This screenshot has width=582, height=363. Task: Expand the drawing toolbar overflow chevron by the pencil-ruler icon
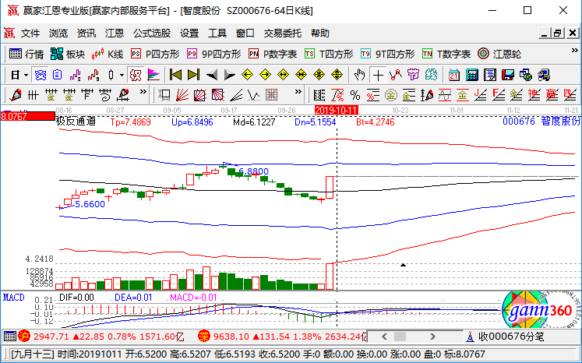(143, 92)
